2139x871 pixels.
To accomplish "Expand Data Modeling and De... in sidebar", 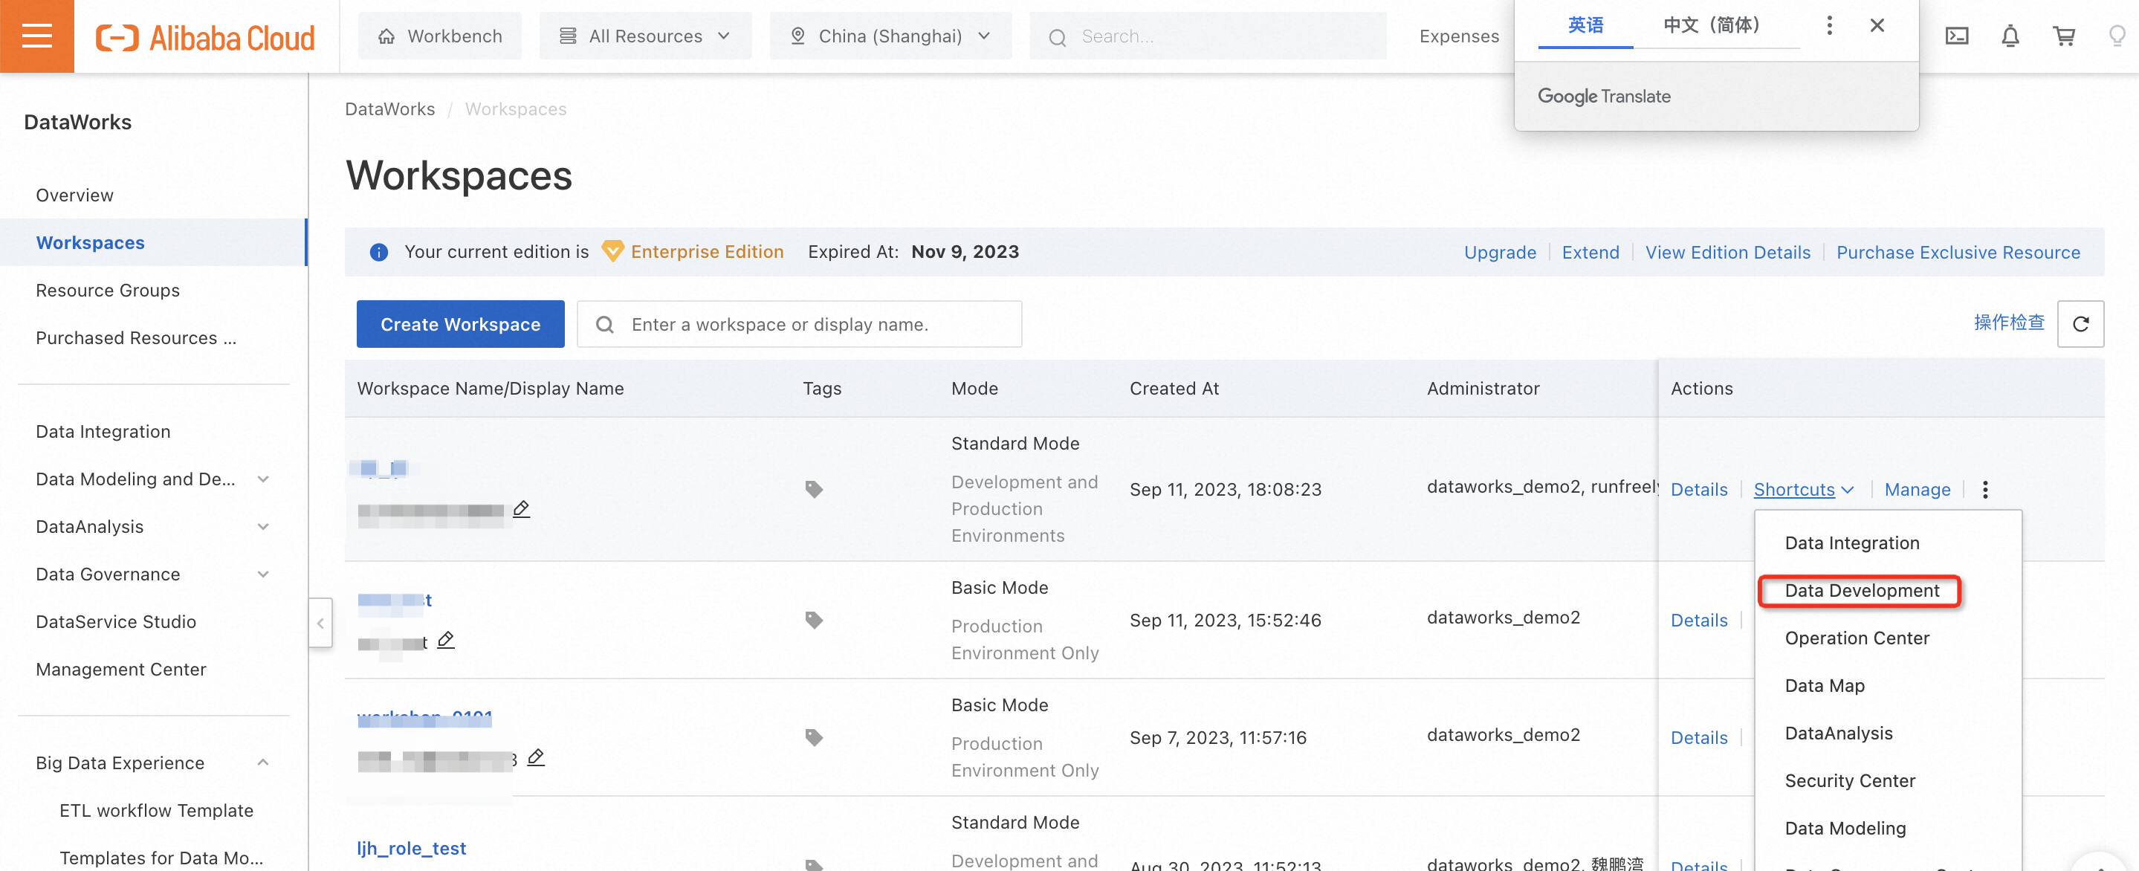I will 263,479.
